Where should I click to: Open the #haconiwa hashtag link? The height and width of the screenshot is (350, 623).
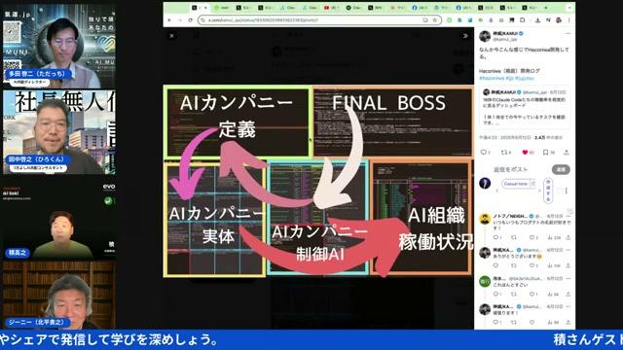(492, 78)
